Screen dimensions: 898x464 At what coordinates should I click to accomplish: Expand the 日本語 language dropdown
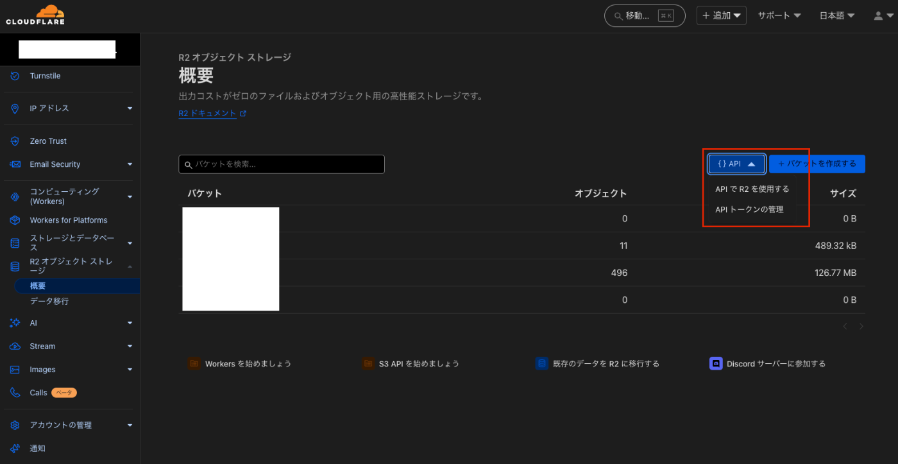(x=836, y=15)
